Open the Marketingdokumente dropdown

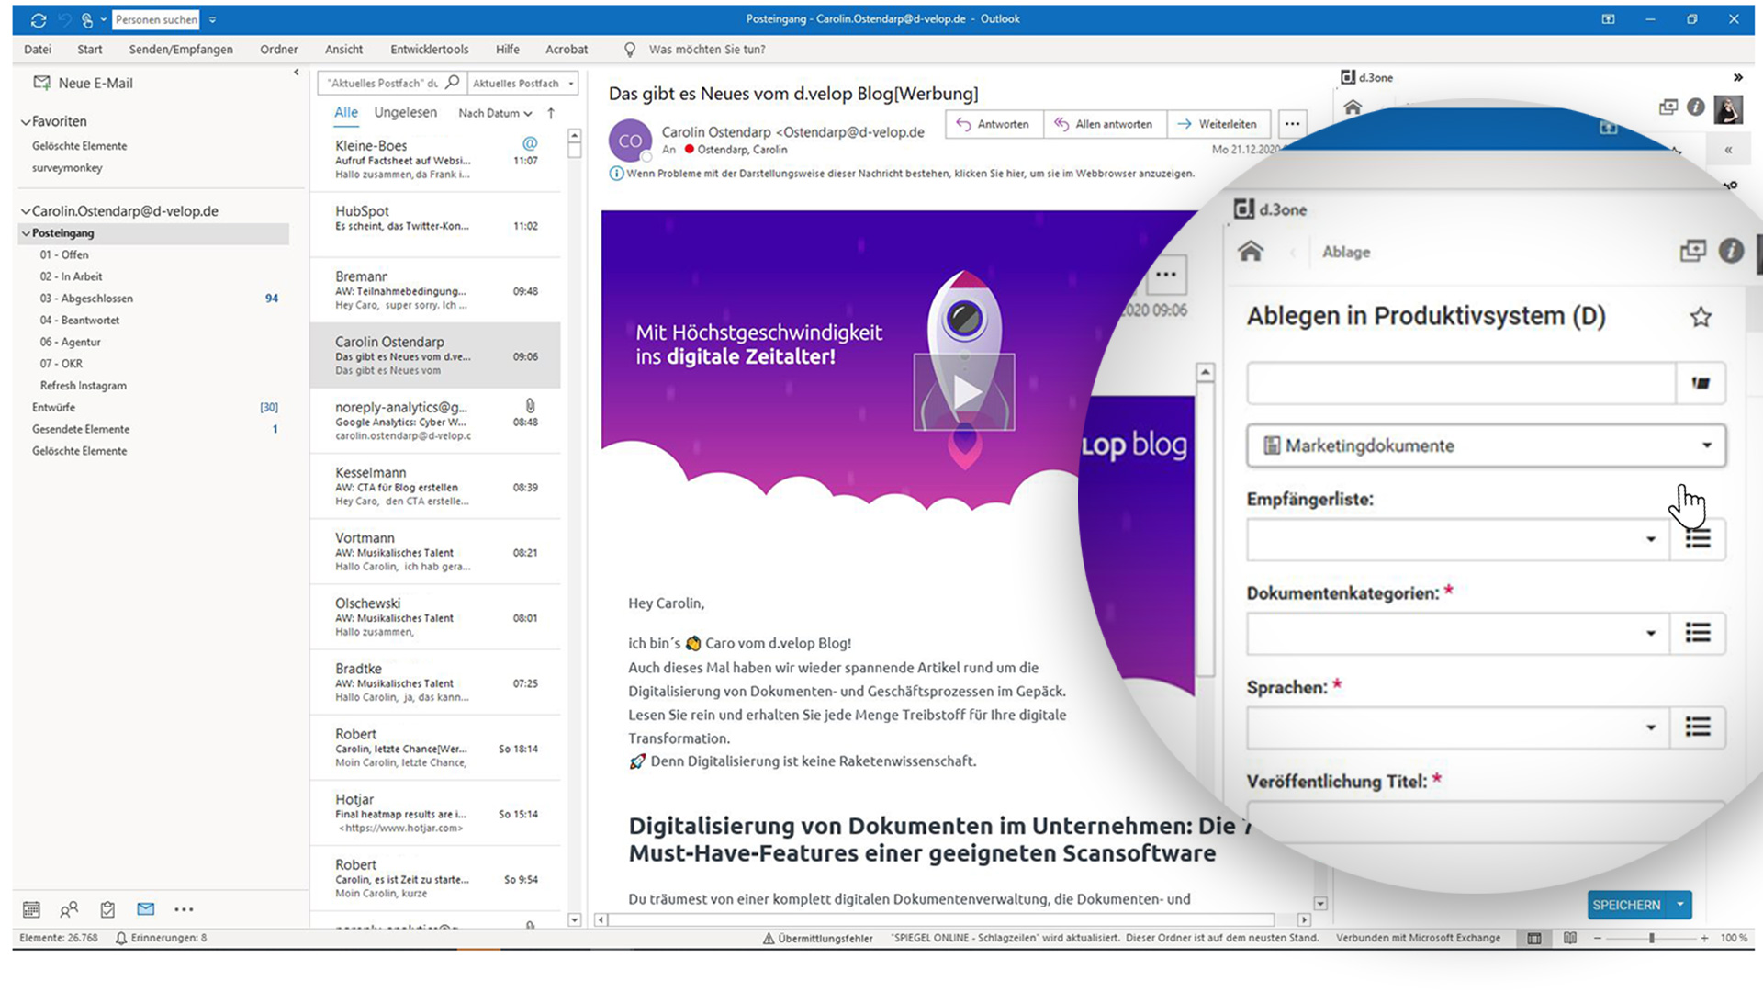[1486, 445]
